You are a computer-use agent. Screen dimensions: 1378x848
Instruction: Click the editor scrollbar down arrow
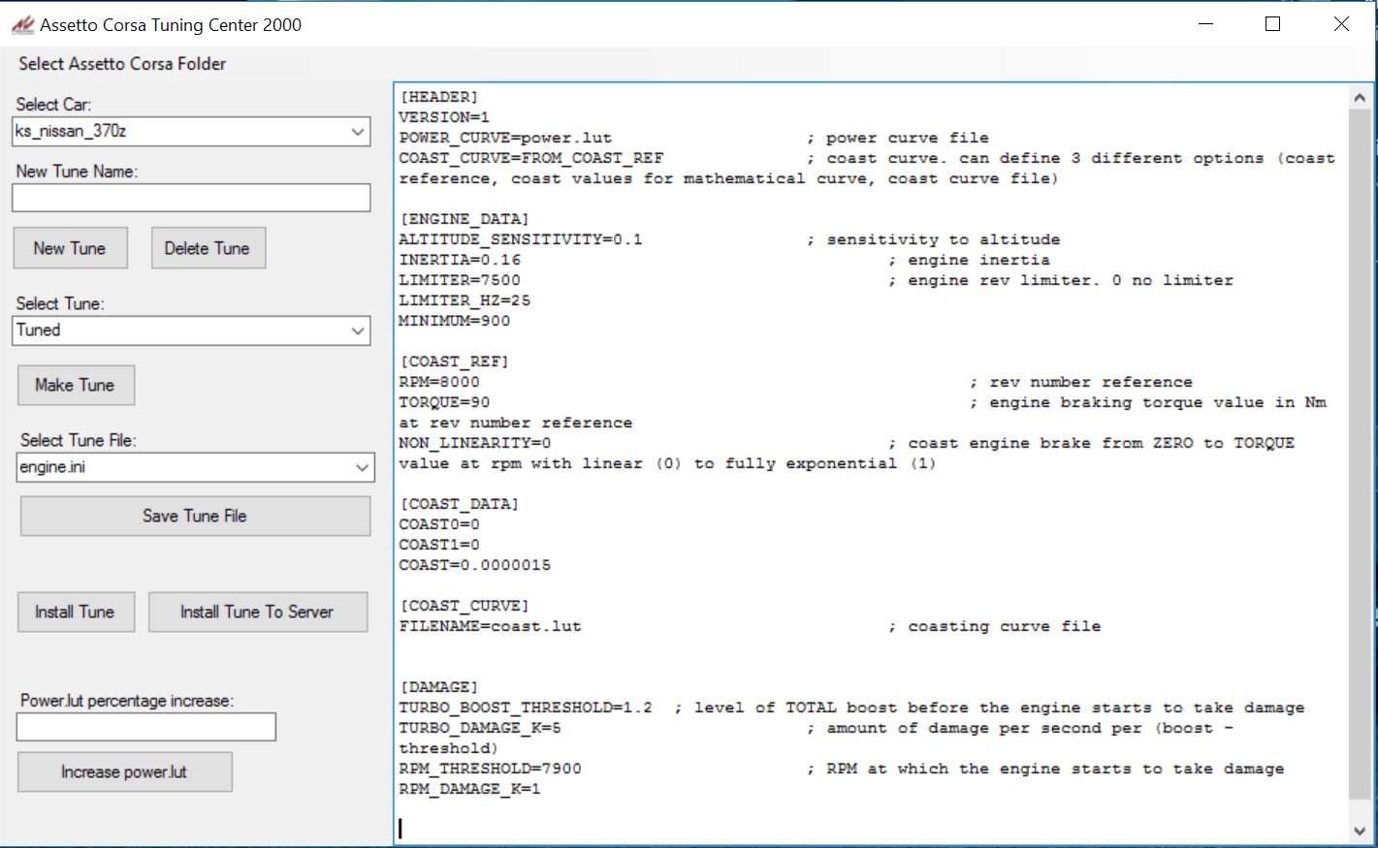(x=1360, y=831)
